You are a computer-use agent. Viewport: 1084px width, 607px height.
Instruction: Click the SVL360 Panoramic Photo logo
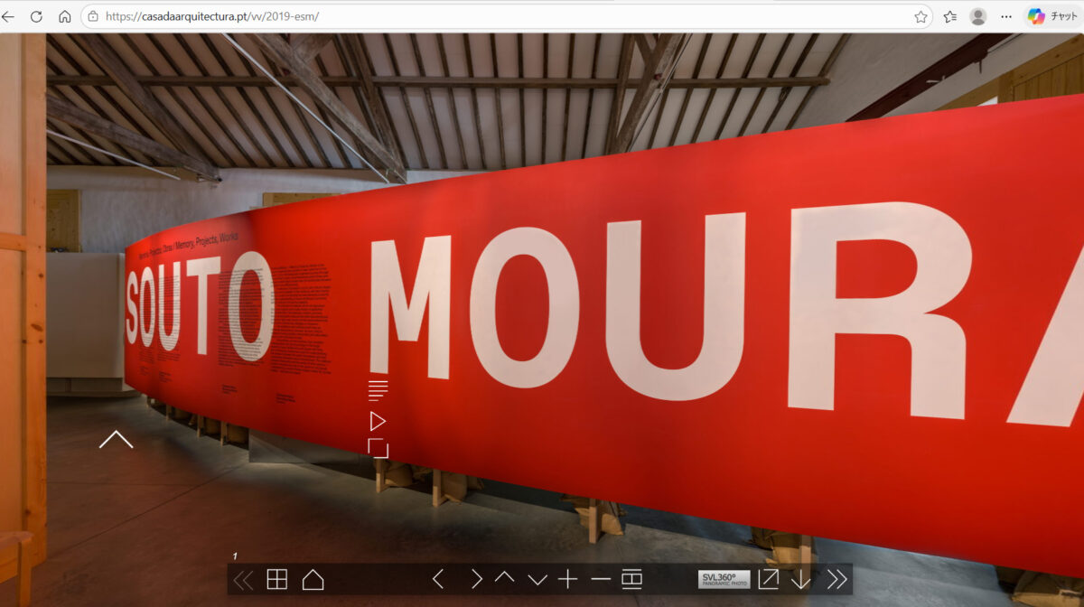click(724, 579)
